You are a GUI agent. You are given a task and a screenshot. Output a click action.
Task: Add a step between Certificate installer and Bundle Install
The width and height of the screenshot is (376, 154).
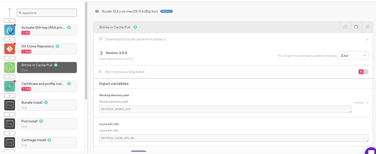click(9, 96)
